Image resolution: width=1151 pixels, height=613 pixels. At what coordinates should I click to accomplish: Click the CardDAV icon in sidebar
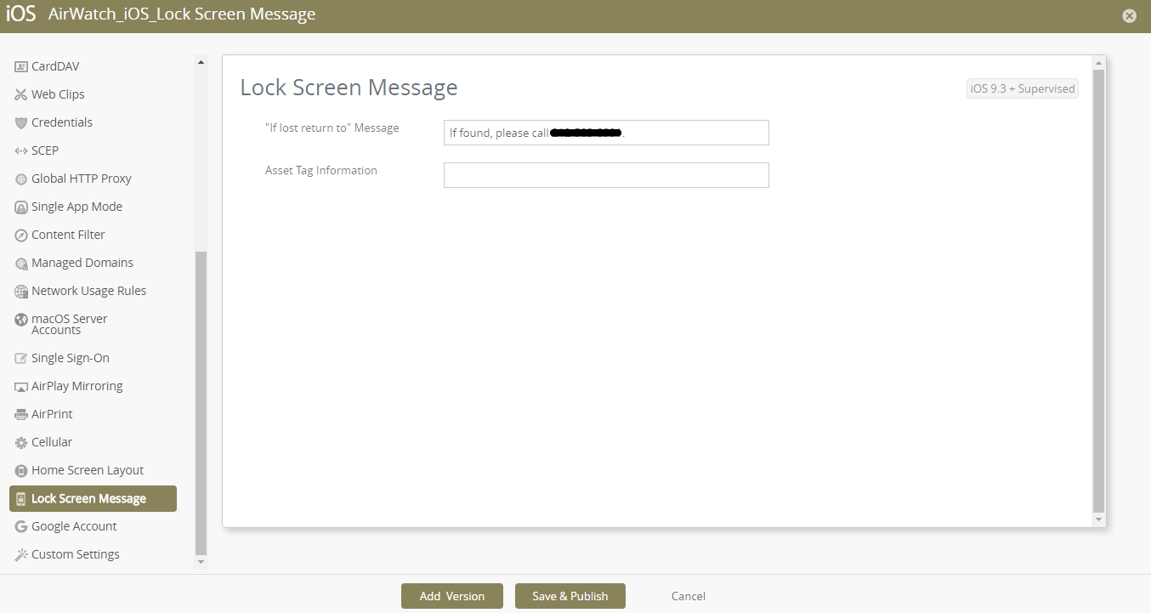click(21, 66)
